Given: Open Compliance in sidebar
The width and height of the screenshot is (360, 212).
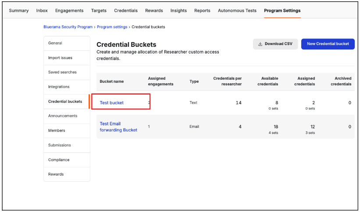Looking at the screenshot, I should click(67, 160).
